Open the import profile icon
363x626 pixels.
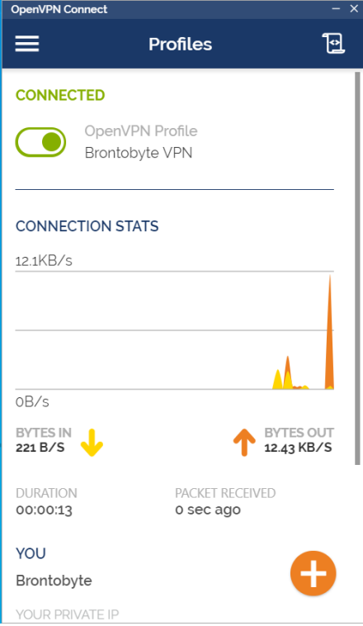333,43
